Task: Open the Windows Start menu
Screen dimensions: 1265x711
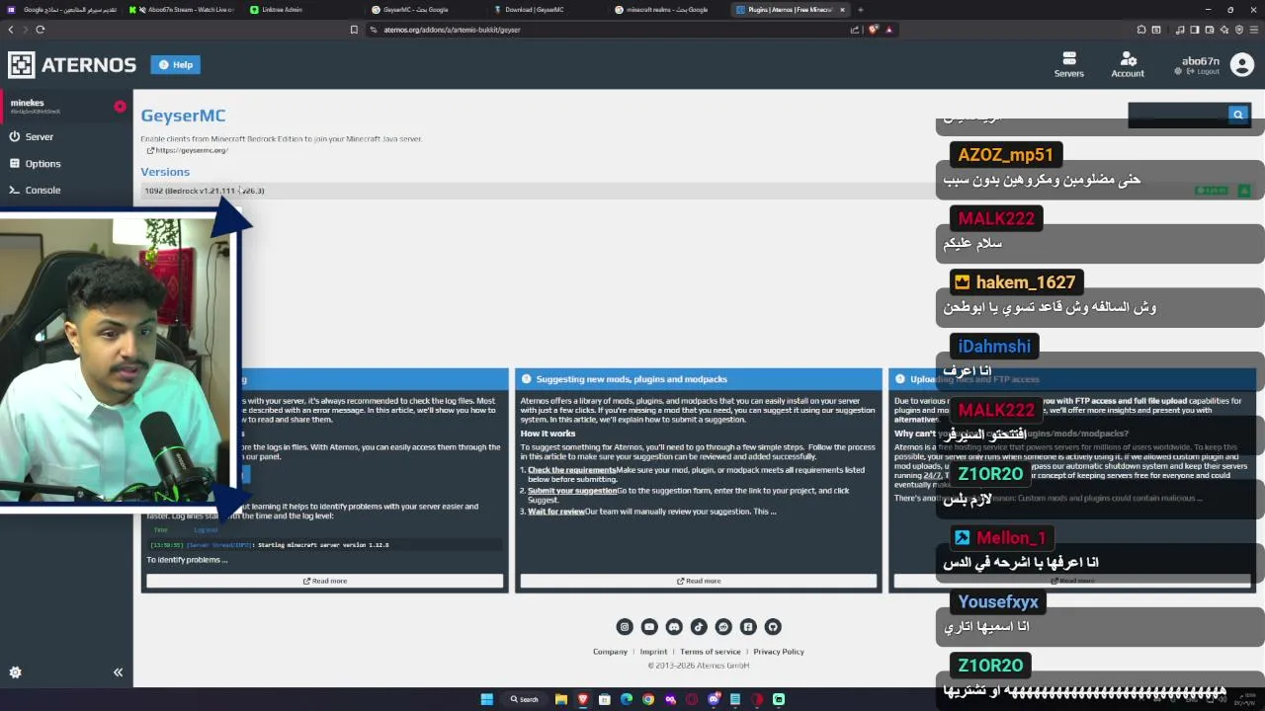Action: [487, 699]
